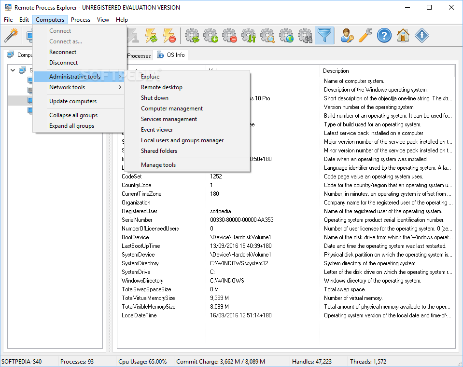Click the gear icon with red minus
This screenshot has width=463, height=367.
click(230, 35)
